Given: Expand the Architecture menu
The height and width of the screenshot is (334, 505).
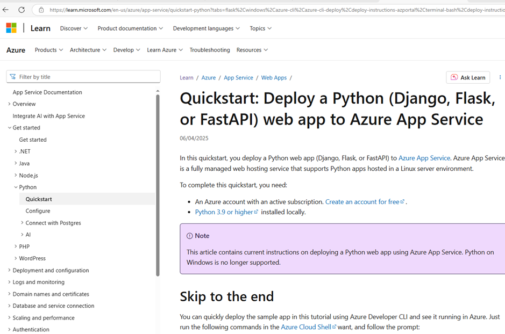Looking at the screenshot, I should click(88, 50).
